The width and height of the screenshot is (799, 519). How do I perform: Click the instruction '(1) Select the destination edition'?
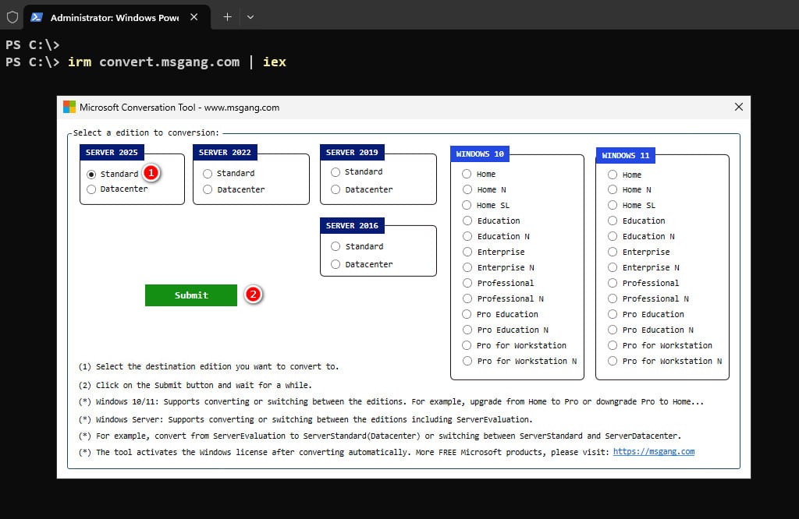tap(208, 366)
